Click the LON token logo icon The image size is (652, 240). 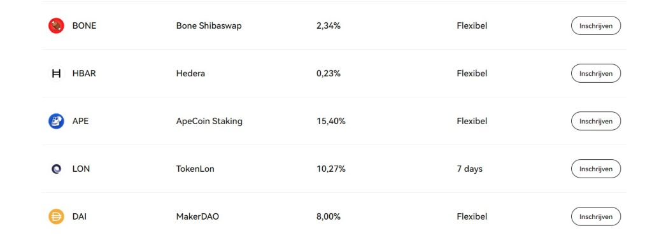56,169
